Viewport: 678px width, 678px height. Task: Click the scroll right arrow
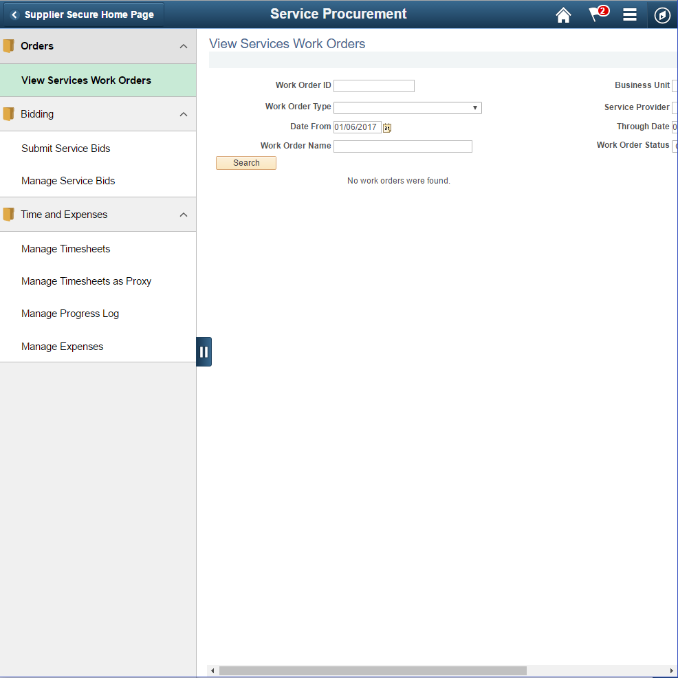[x=672, y=670]
